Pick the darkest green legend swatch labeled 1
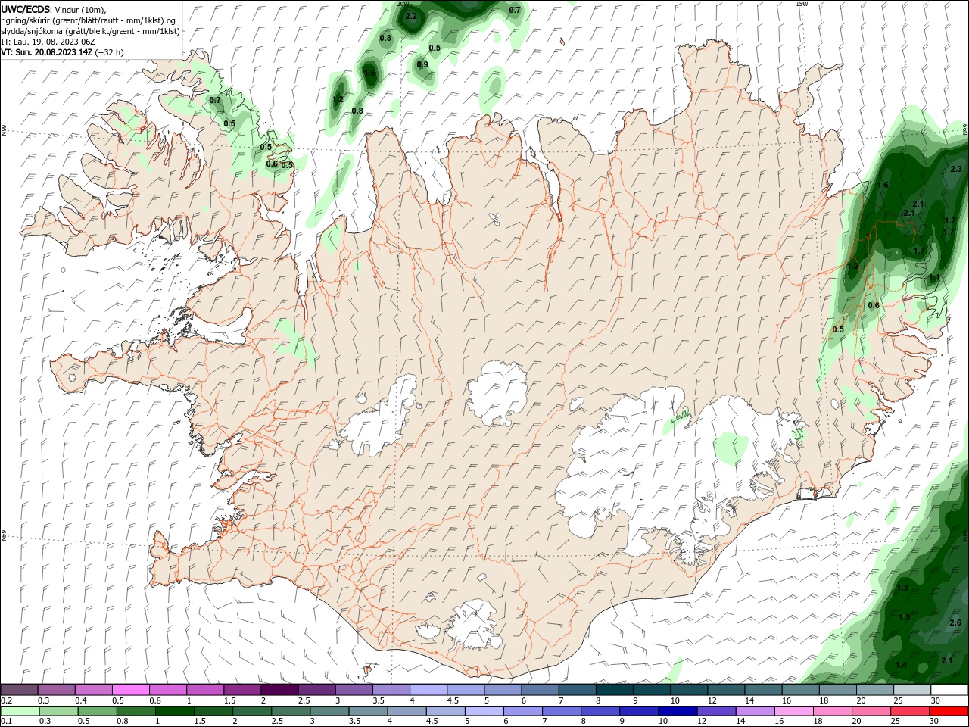 (175, 711)
